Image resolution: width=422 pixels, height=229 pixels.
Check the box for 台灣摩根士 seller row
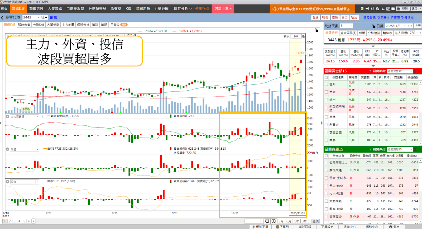(326, 163)
